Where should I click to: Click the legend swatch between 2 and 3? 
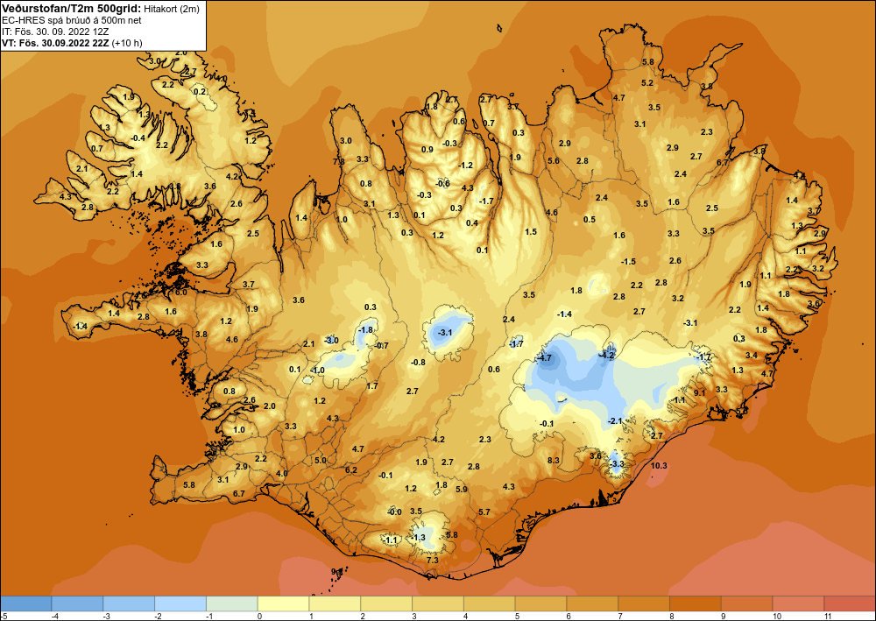386,603
